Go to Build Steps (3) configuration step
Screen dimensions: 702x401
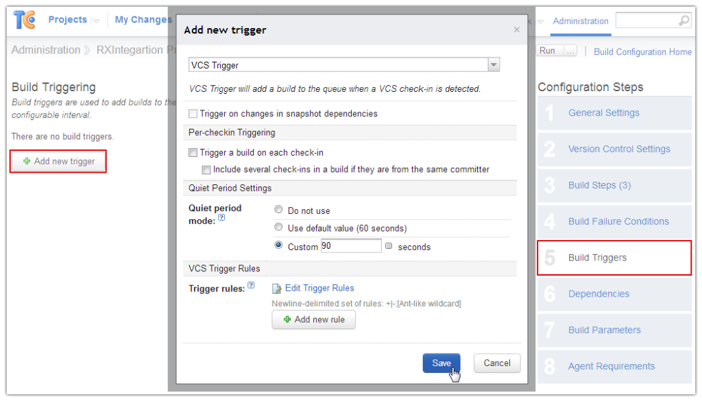pyautogui.click(x=599, y=185)
